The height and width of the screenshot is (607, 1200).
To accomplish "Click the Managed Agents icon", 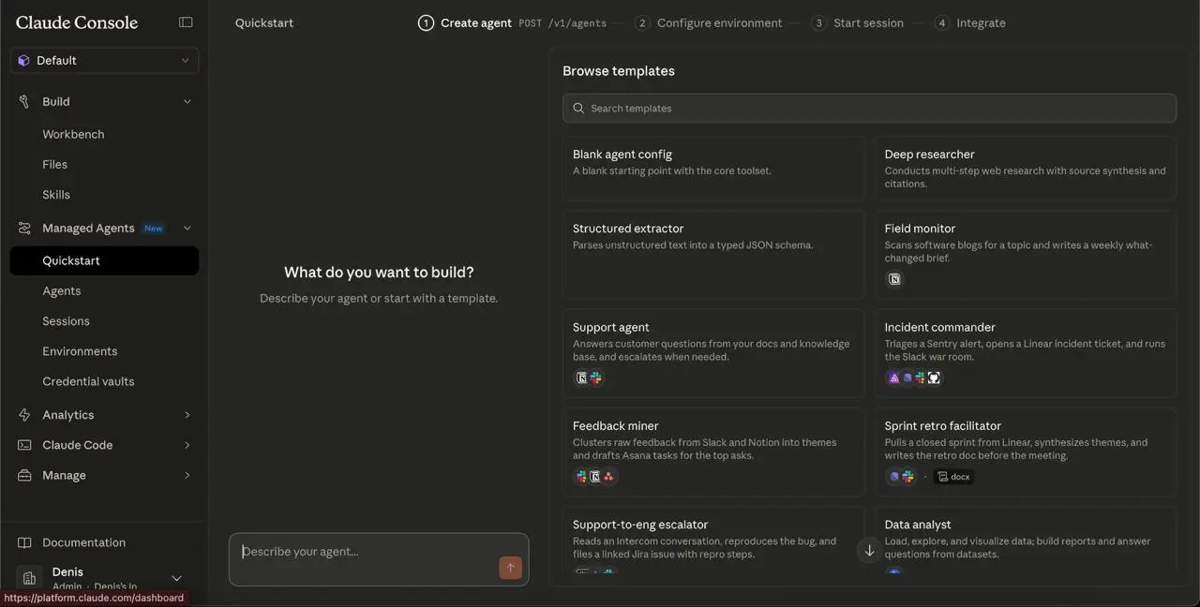I will (24, 228).
